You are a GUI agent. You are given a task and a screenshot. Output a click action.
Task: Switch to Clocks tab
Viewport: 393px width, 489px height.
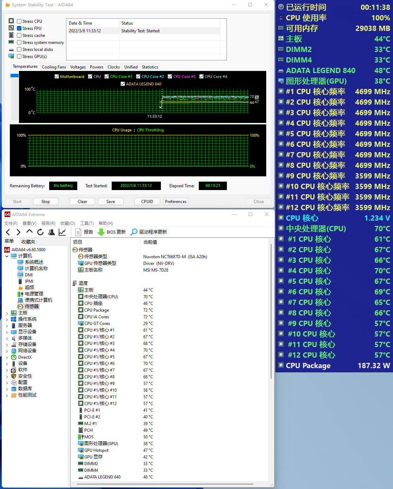113,67
